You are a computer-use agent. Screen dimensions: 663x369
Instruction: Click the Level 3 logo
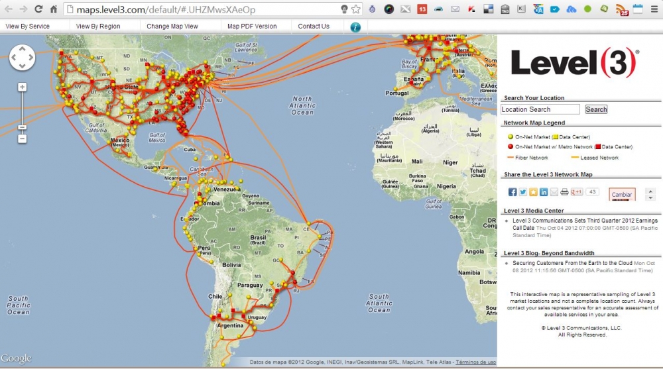(575, 64)
